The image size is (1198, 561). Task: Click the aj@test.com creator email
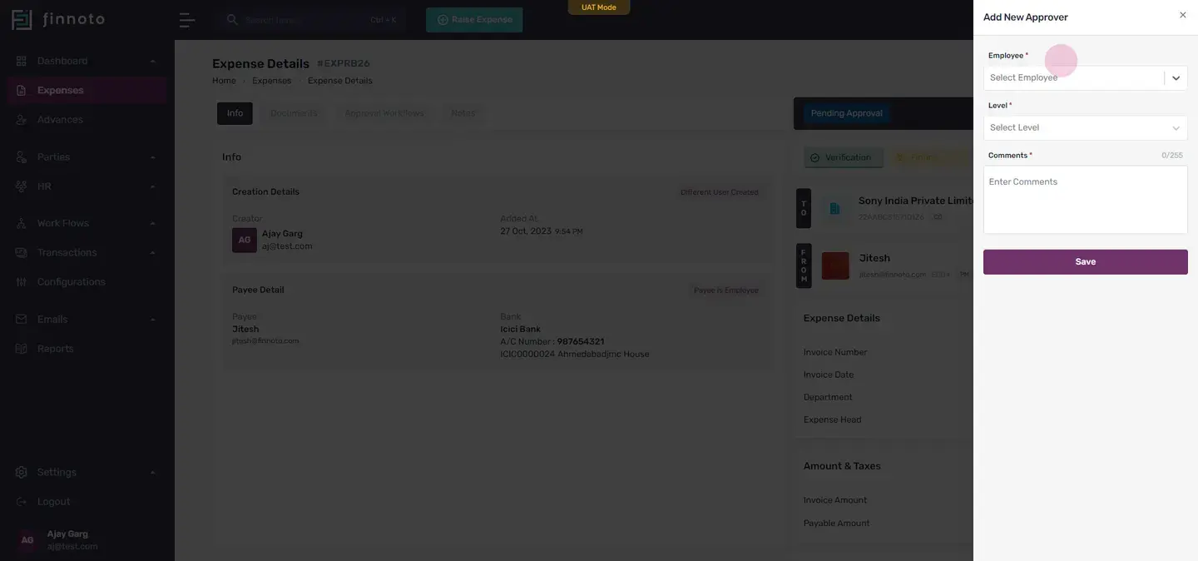(x=287, y=246)
